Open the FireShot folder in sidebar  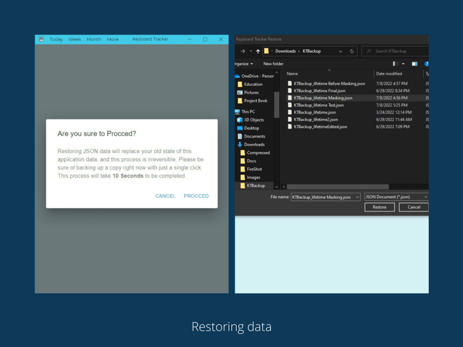click(251, 169)
